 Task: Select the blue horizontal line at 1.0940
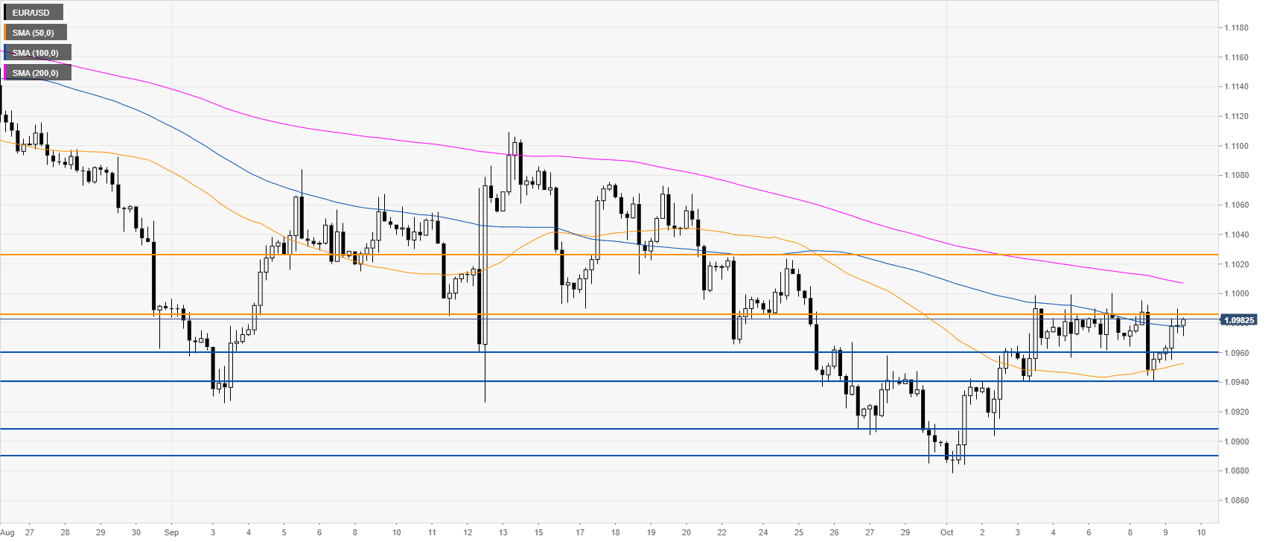[596, 381]
